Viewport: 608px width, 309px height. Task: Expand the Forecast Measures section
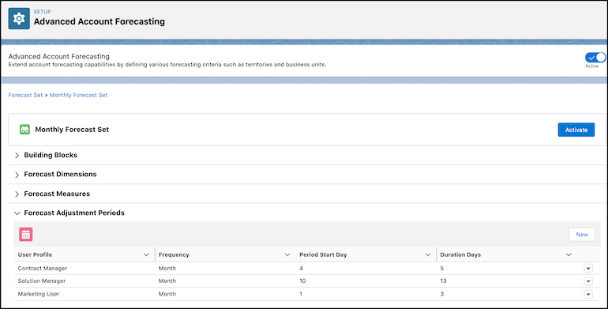17,194
